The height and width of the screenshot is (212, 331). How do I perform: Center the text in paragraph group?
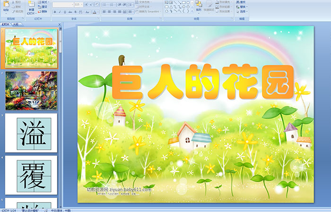[109, 12]
